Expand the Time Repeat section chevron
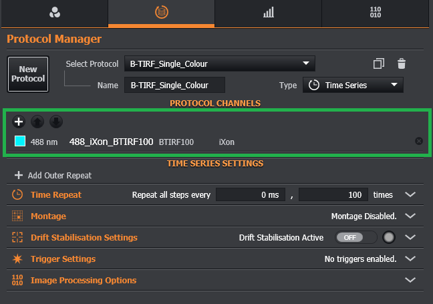Image resolution: width=433 pixels, height=304 pixels. click(x=410, y=194)
